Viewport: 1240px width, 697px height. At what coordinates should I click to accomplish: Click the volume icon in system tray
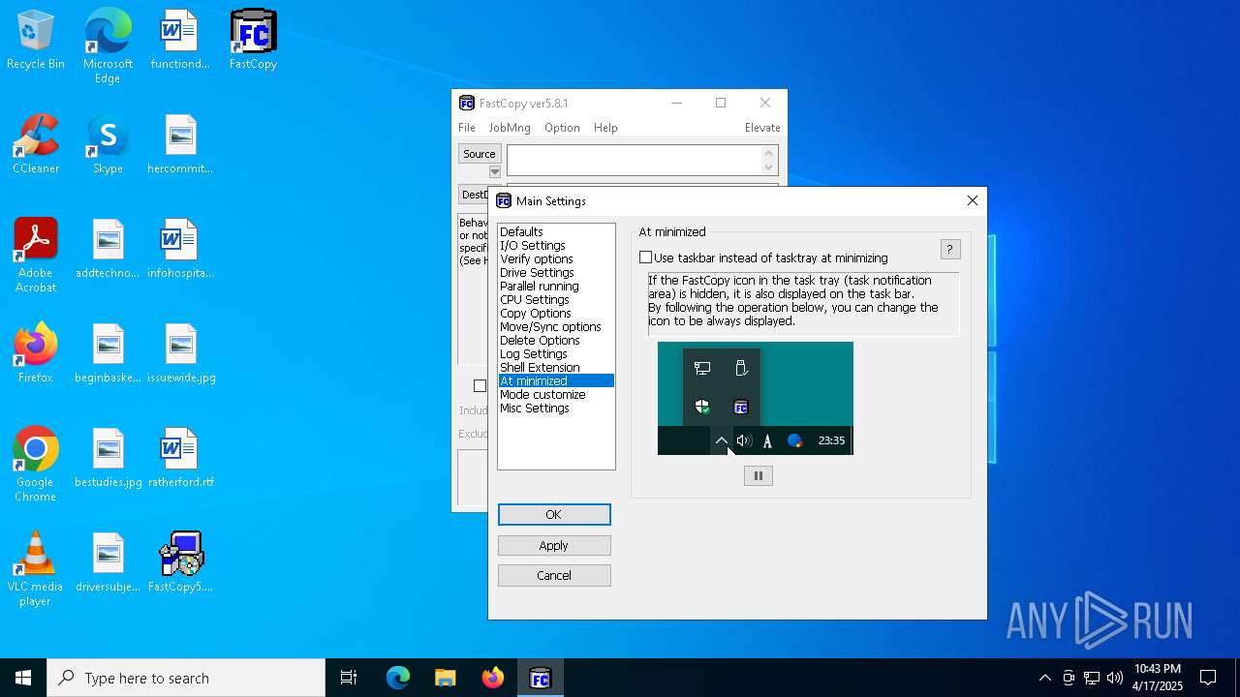[1115, 678]
